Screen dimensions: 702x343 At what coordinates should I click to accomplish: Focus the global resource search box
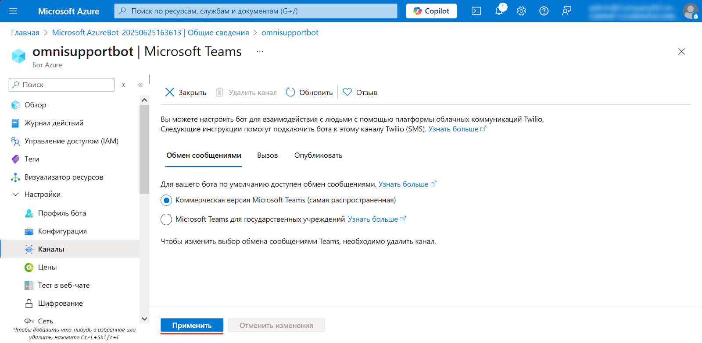click(x=256, y=11)
